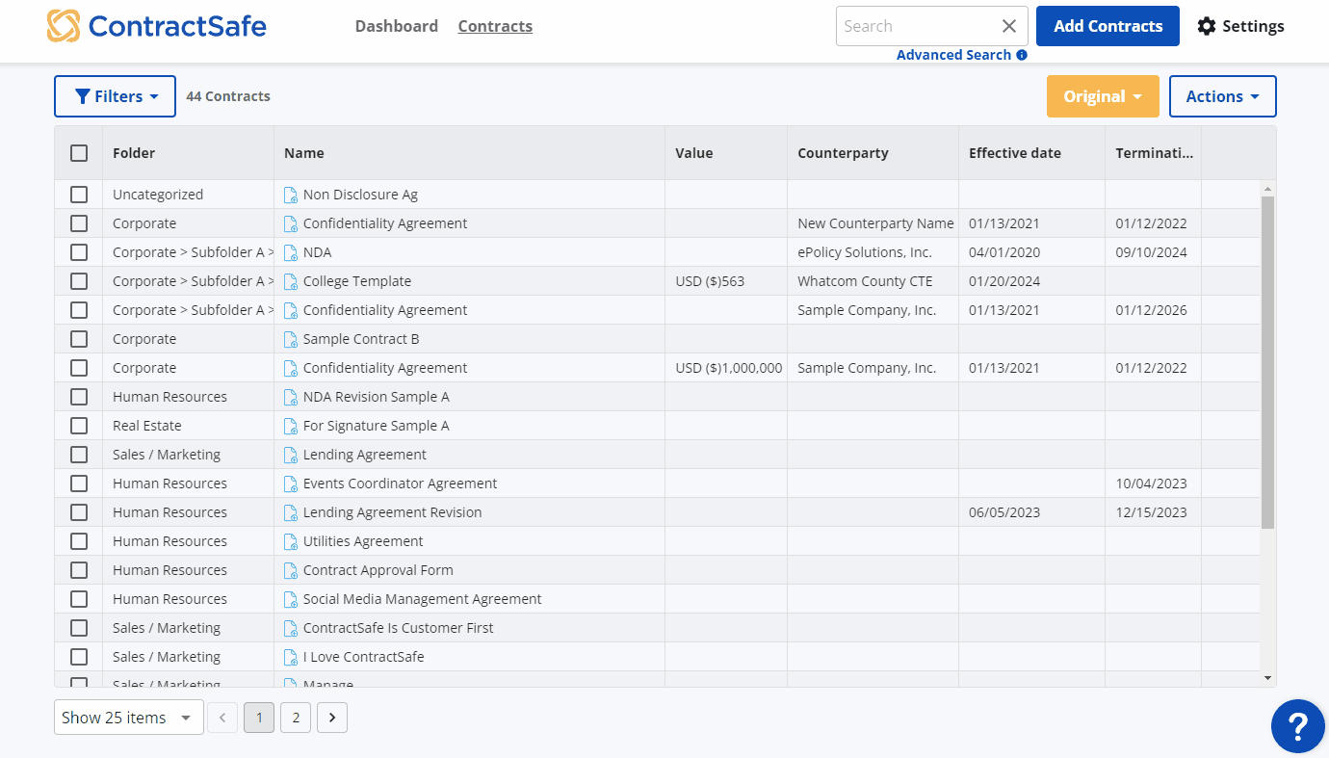Click document icon beside Lending Agreement Revision
This screenshot has width=1329, height=758.
[x=291, y=512]
